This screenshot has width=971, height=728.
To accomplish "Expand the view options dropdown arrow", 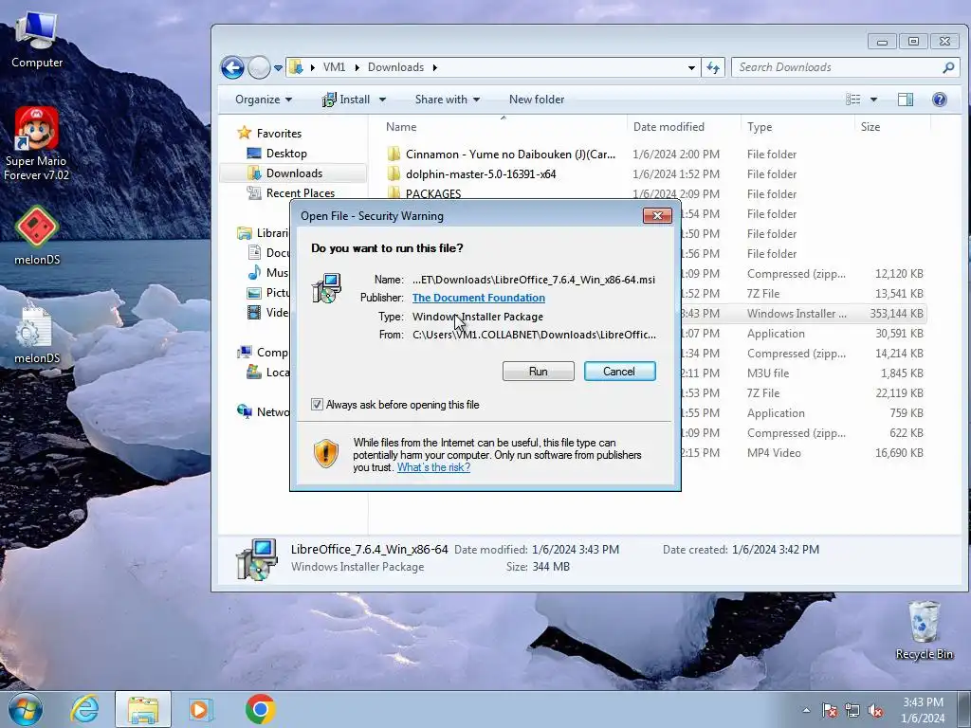I will pyautogui.click(x=873, y=99).
